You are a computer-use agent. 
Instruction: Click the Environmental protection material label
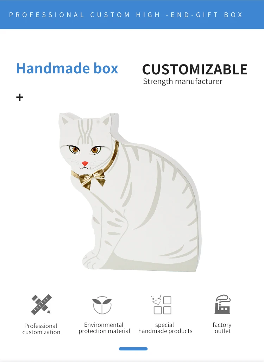[104, 328]
